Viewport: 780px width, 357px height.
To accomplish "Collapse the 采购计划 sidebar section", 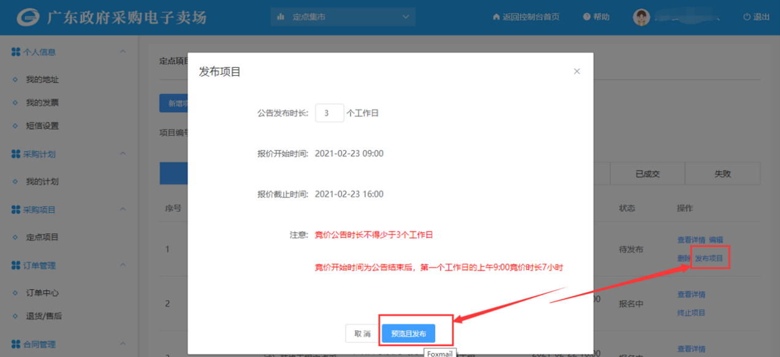I will (123, 154).
